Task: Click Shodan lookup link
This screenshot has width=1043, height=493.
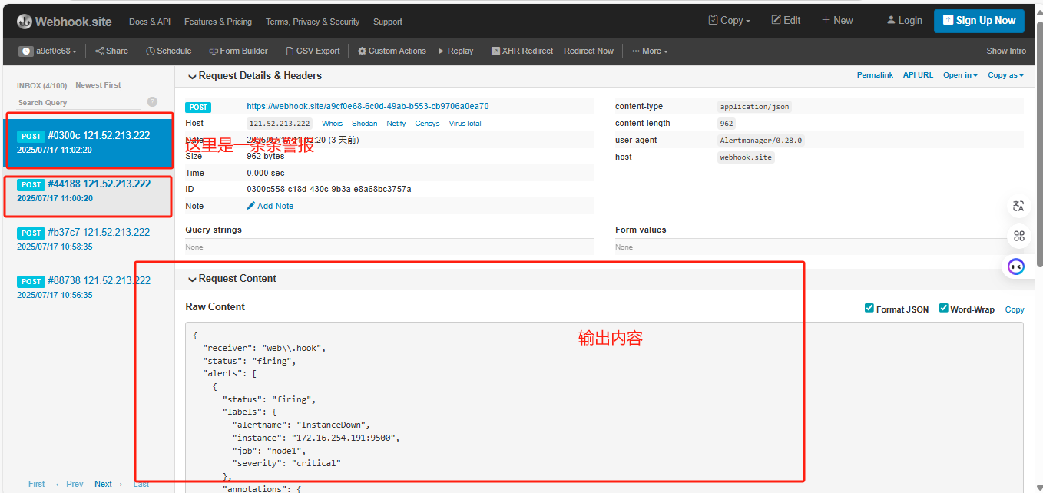Action: click(364, 124)
